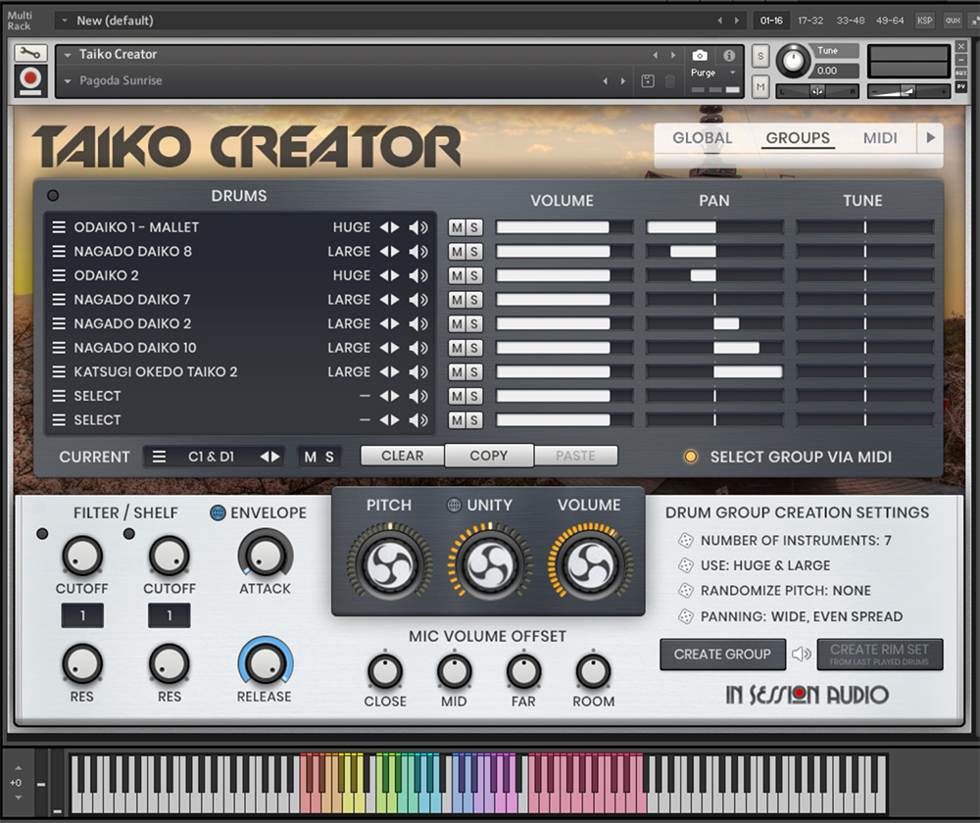980x823 pixels.
Task: Click the aux button in header
Action: [x=953, y=21]
